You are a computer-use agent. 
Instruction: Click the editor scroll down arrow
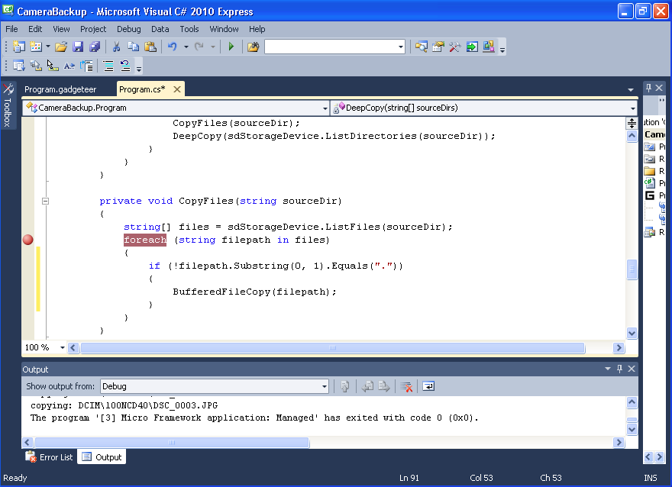632,332
